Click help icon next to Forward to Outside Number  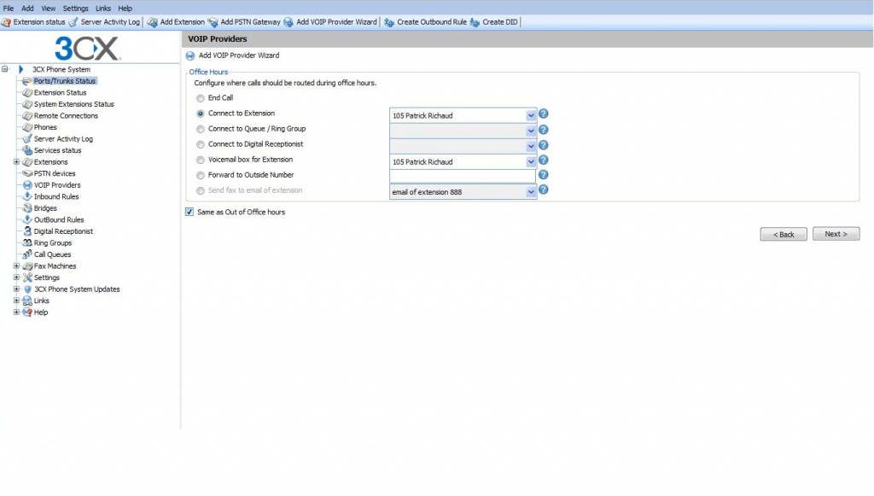click(x=543, y=175)
